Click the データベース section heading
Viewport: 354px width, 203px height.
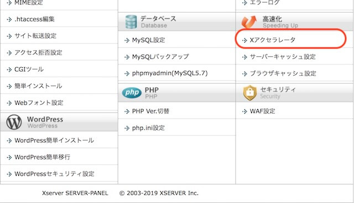(158, 19)
